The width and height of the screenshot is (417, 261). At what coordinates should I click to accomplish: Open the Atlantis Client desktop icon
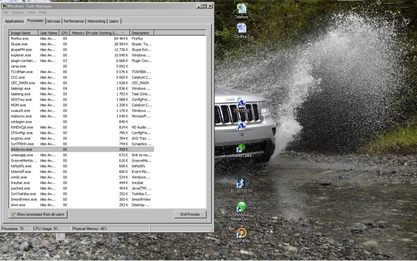pyautogui.click(x=241, y=148)
